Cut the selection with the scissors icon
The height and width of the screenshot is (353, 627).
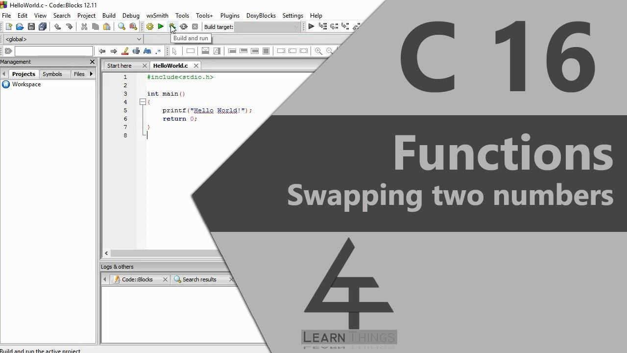[x=84, y=27]
